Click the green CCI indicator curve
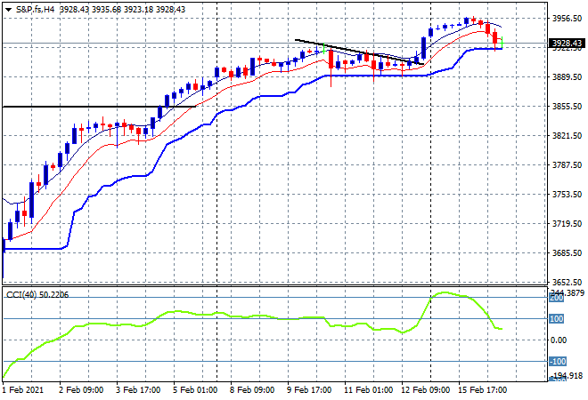 (178, 312)
